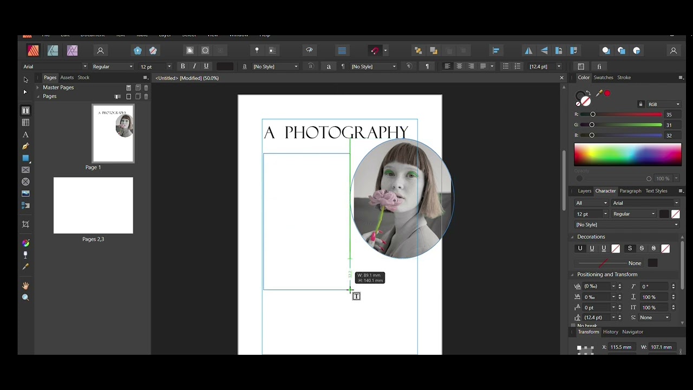Select the View hand tool

(25, 285)
